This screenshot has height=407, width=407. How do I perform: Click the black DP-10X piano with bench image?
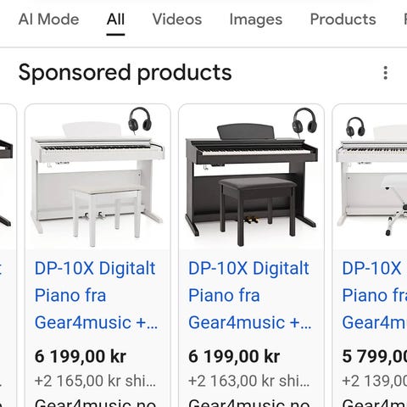(x=251, y=177)
